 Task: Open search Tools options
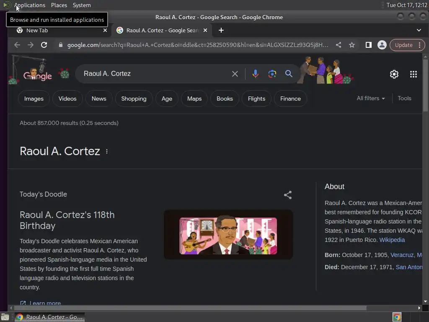point(404,98)
